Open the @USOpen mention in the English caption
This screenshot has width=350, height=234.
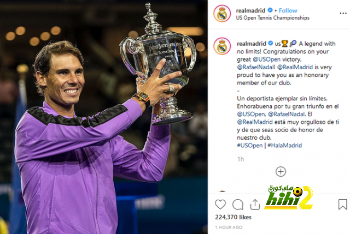(x=266, y=59)
